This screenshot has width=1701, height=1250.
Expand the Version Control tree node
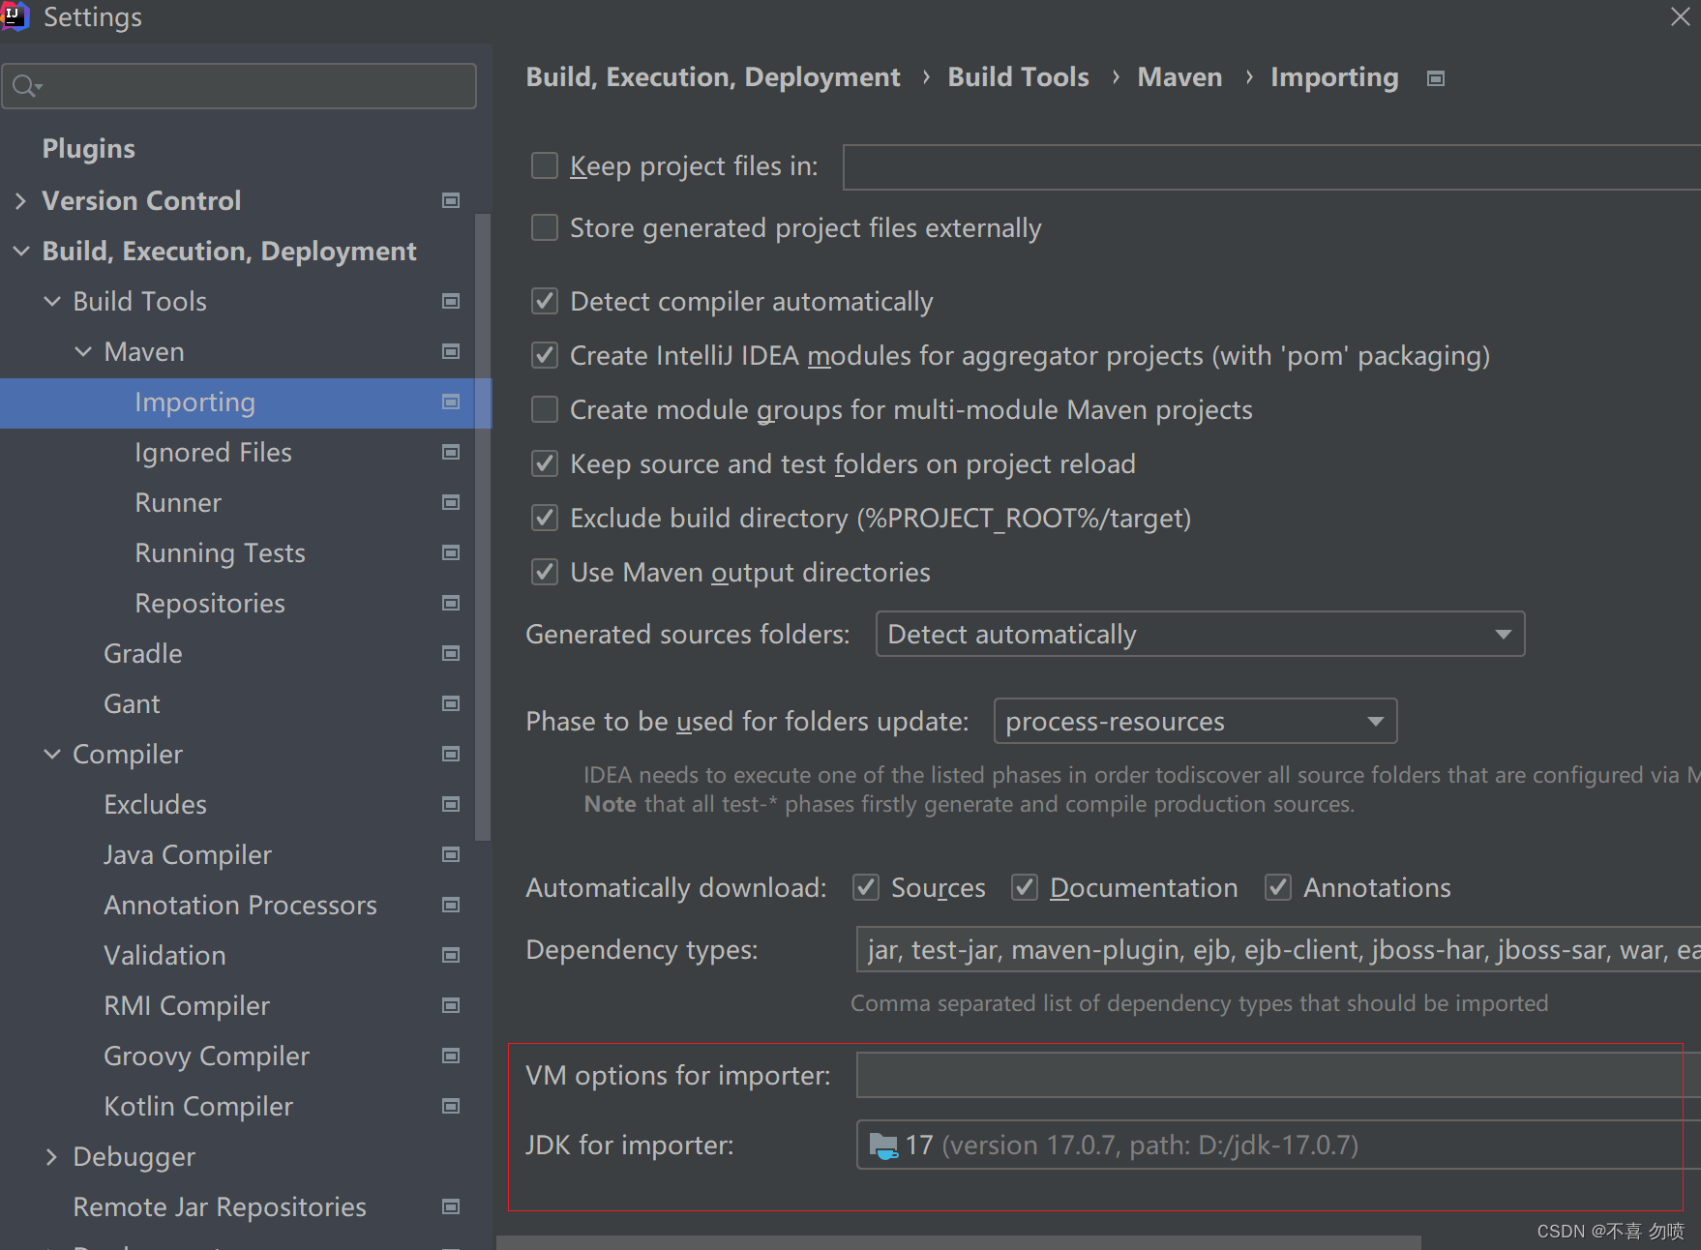(x=20, y=200)
